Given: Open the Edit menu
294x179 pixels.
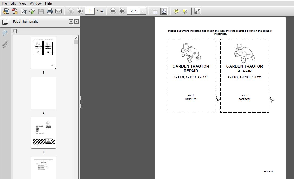Looking at the screenshot, I should [13, 3].
